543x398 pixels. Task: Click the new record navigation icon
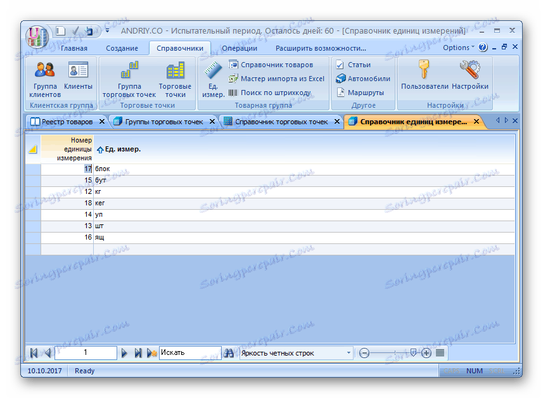coord(151,353)
